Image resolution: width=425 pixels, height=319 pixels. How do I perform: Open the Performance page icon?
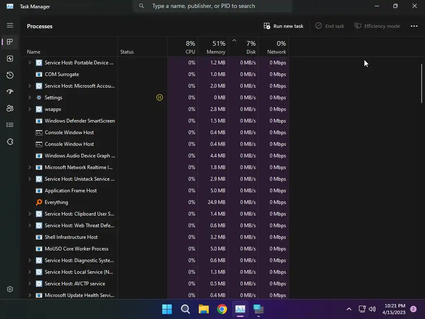10,59
